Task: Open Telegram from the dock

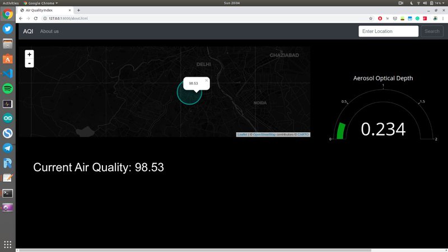Action: [x=8, y=148]
